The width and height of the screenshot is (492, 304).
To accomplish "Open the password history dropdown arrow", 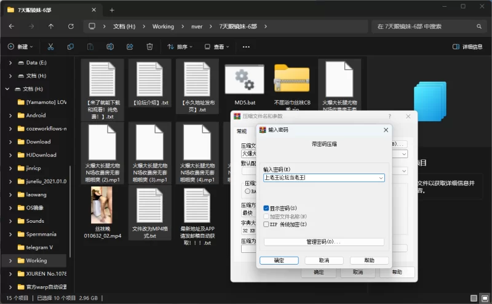I will tap(381, 178).
